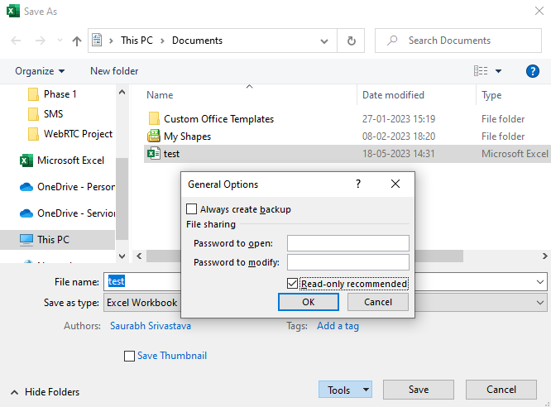
Task: Click the document icon in the address bar
Action: click(x=97, y=40)
